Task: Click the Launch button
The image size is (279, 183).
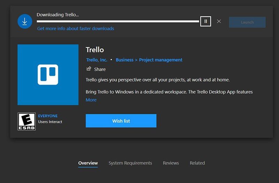Action: (x=247, y=22)
